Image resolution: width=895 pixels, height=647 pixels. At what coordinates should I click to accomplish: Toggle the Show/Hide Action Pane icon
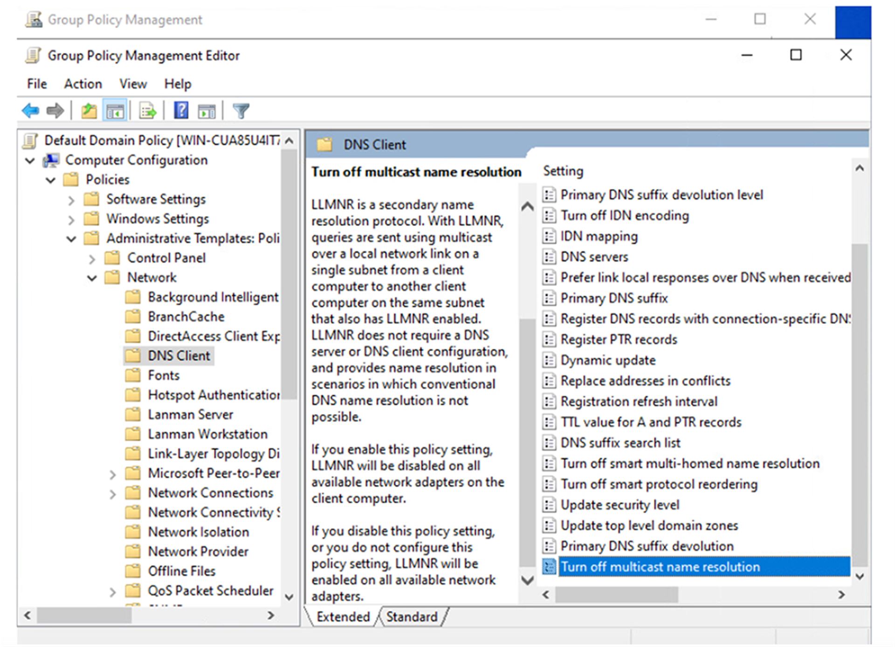coord(207,111)
